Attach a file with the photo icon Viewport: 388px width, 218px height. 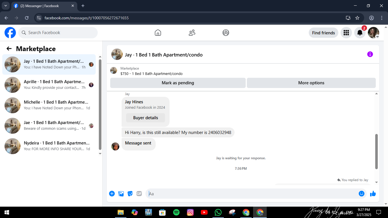[x=121, y=194]
